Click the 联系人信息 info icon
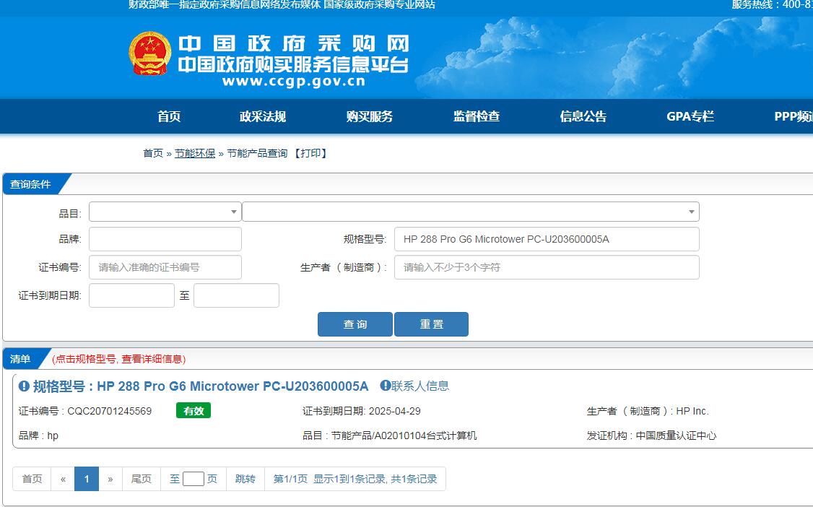 (x=386, y=386)
